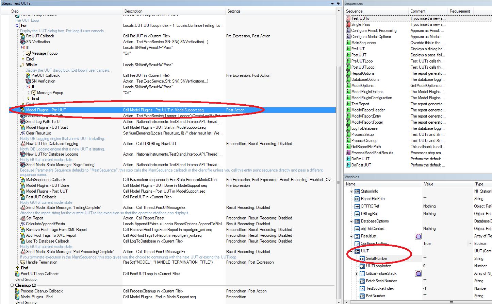Expand the DatabaseOptions variable node
This screenshot has width=492, height=304.
[351, 221]
